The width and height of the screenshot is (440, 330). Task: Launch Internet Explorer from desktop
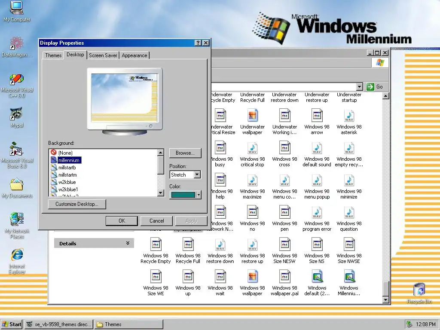click(x=17, y=261)
